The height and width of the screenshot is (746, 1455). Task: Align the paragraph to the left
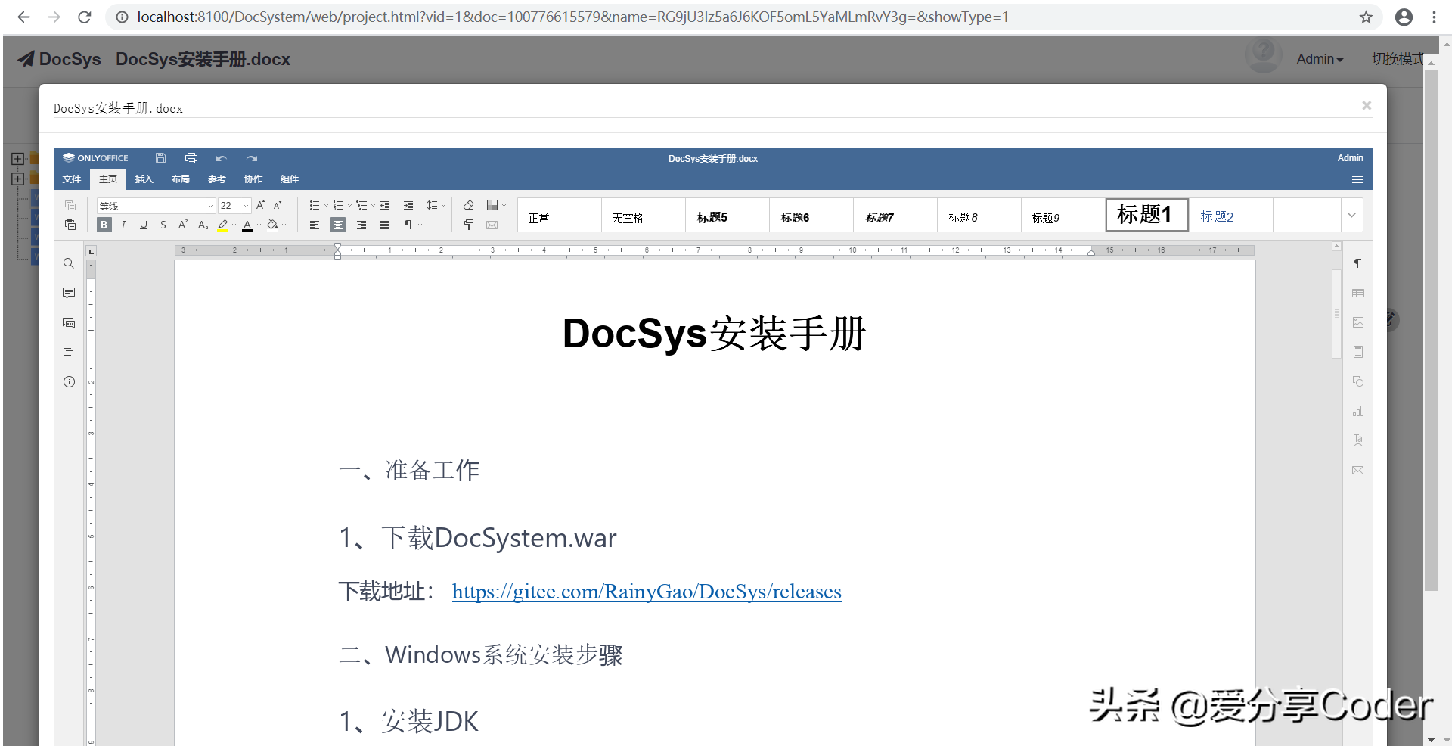click(314, 225)
